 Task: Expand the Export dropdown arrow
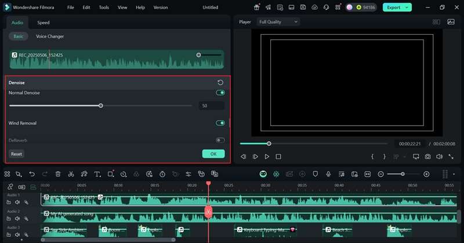[x=407, y=8]
